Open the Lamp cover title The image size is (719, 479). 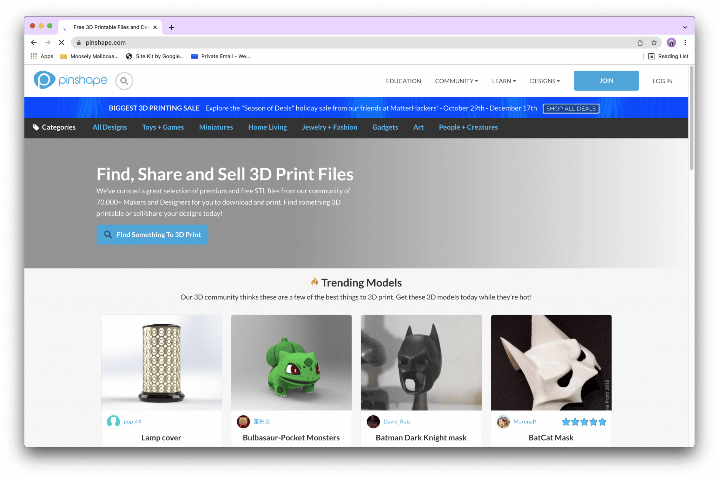coord(161,438)
